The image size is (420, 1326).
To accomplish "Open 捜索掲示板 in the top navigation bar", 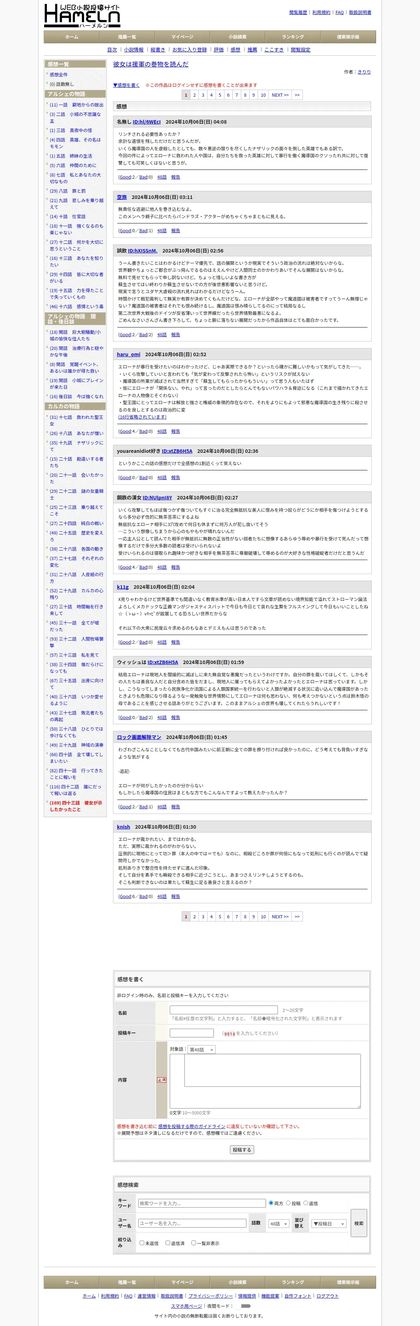I will coord(349,37).
